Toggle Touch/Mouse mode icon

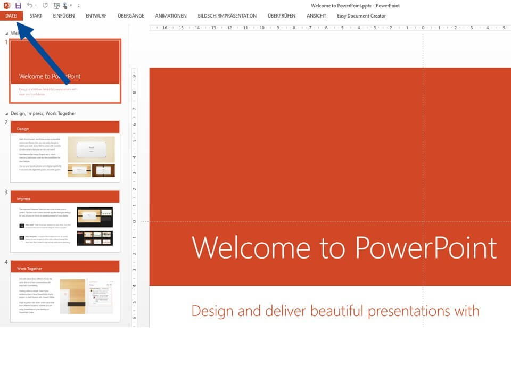point(65,5)
